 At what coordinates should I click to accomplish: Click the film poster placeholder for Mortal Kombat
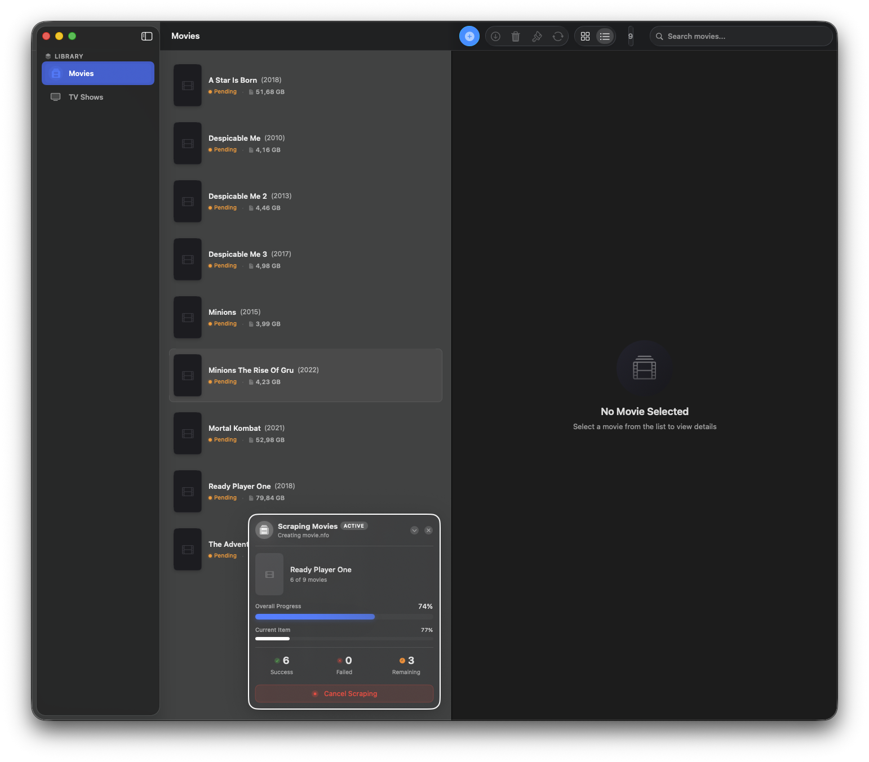tap(188, 434)
